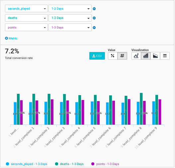Click axis label 6.level_complete 5

click(x=85, y=138)
